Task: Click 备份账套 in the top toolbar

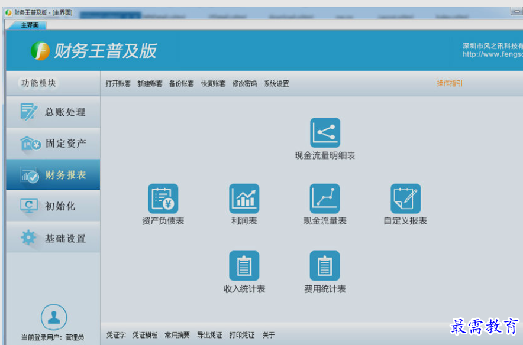Action: click(x=182, y=83)
